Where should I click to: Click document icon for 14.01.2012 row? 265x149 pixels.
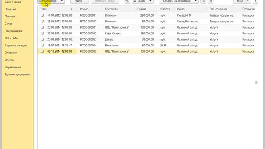[x=42, y=15]
